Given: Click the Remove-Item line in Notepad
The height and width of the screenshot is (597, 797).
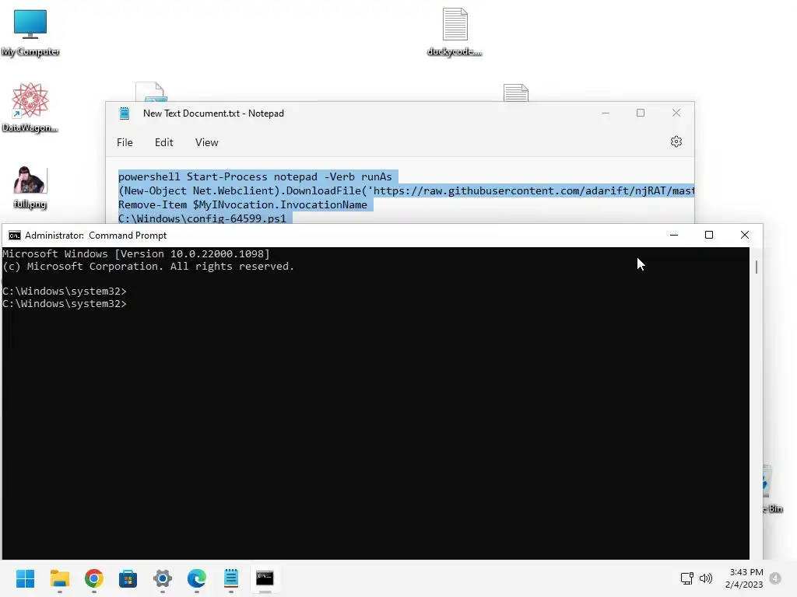Looking at the screenshot, I should click(x=243, y=204).
